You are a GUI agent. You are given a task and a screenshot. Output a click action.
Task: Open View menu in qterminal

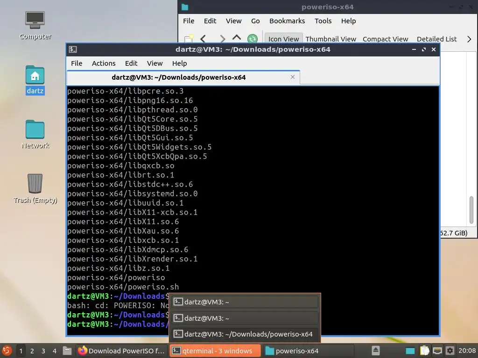(155, 63)
